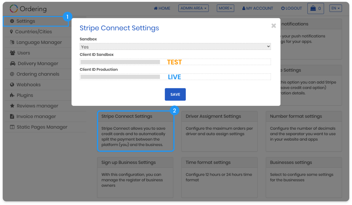
Task: Go to HOME in top navigation
Action: (x=162, y=8)
